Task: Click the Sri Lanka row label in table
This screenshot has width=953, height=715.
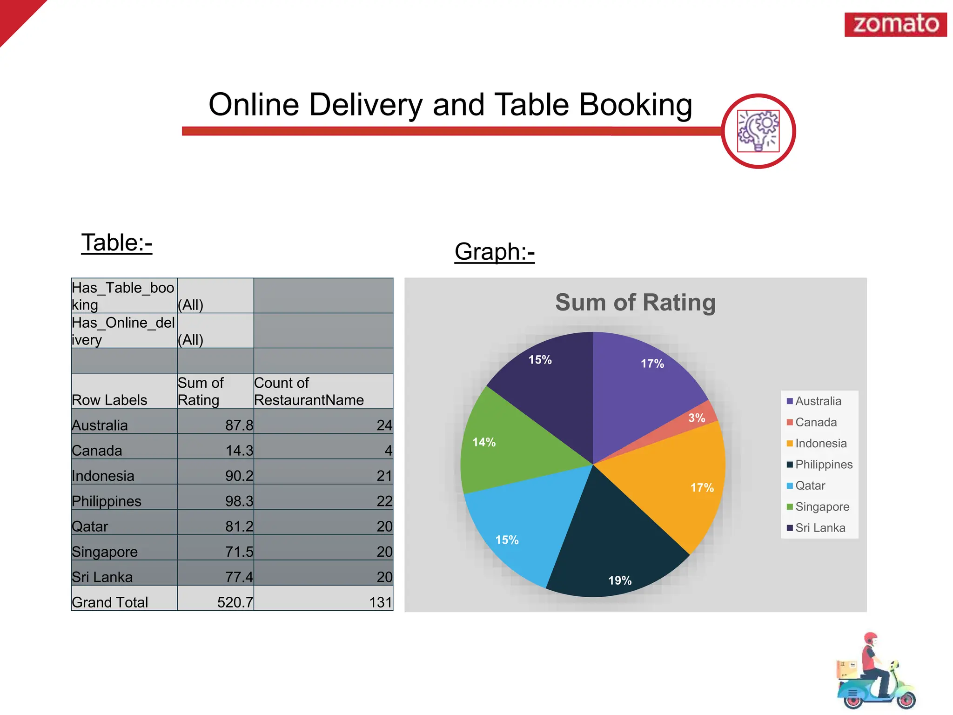Action: tap(124, 573)
